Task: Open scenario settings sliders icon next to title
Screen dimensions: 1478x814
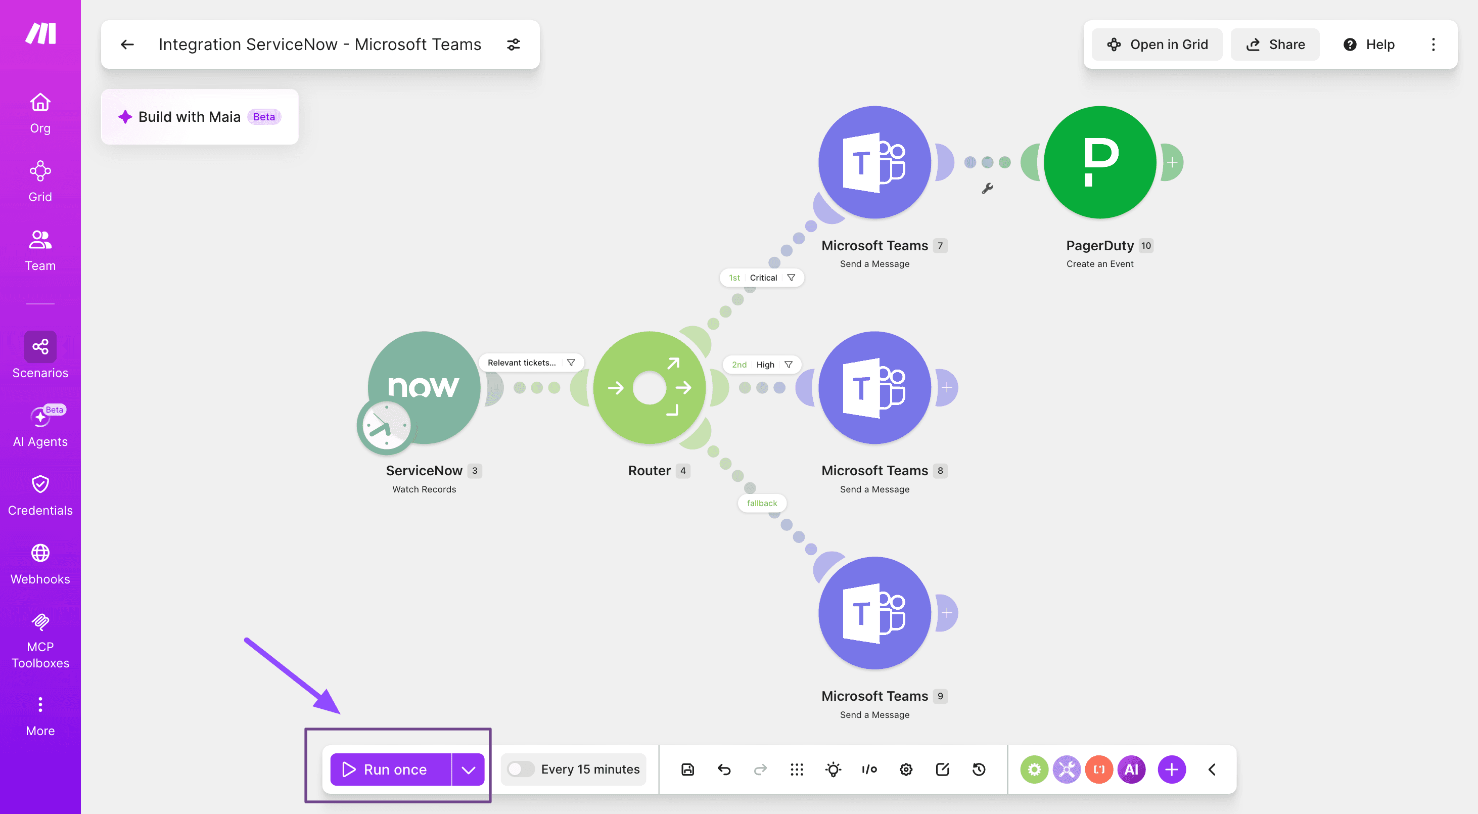Action: point(514,44)
